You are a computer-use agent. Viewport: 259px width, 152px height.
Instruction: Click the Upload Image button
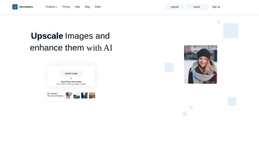coord(71,73)
